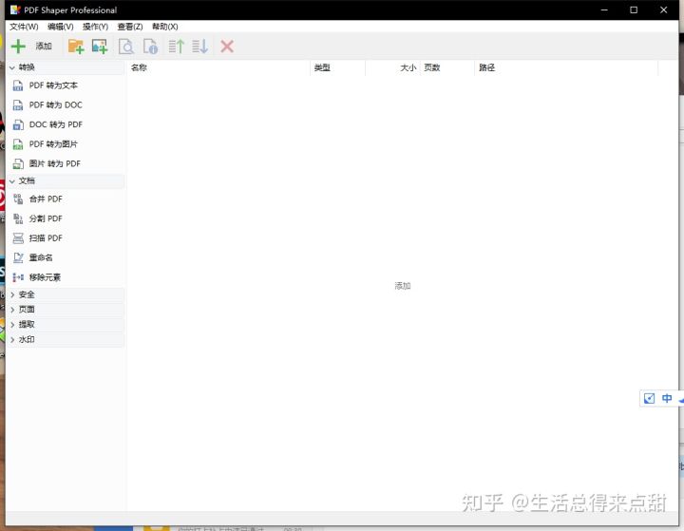Add images using the picture-plus icon
This screenshot has height=531, width=684.
pyautogui.click(x=100, y=47)
